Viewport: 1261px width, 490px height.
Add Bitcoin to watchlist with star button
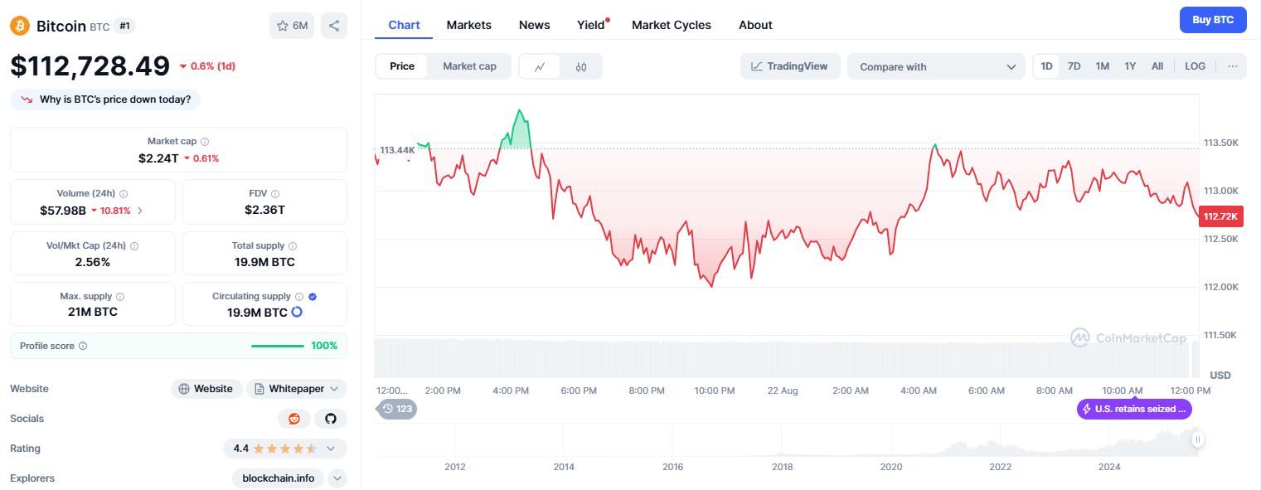(x=292, y=26)
